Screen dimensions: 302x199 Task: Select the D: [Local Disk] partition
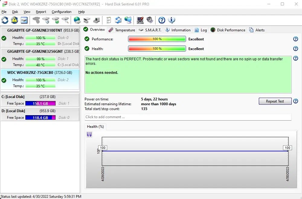point(40,114)
